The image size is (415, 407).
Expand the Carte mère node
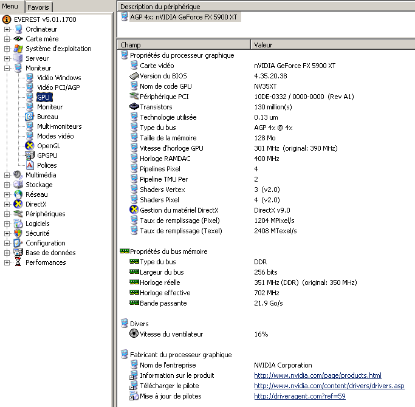click(7, 39)
